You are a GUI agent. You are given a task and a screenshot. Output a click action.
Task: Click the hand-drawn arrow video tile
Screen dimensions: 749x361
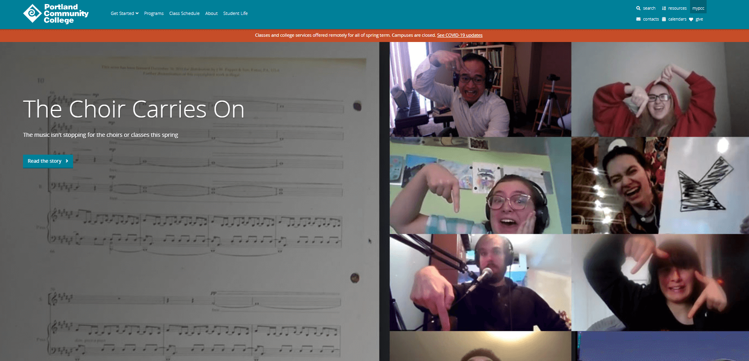tap(660, 185)
